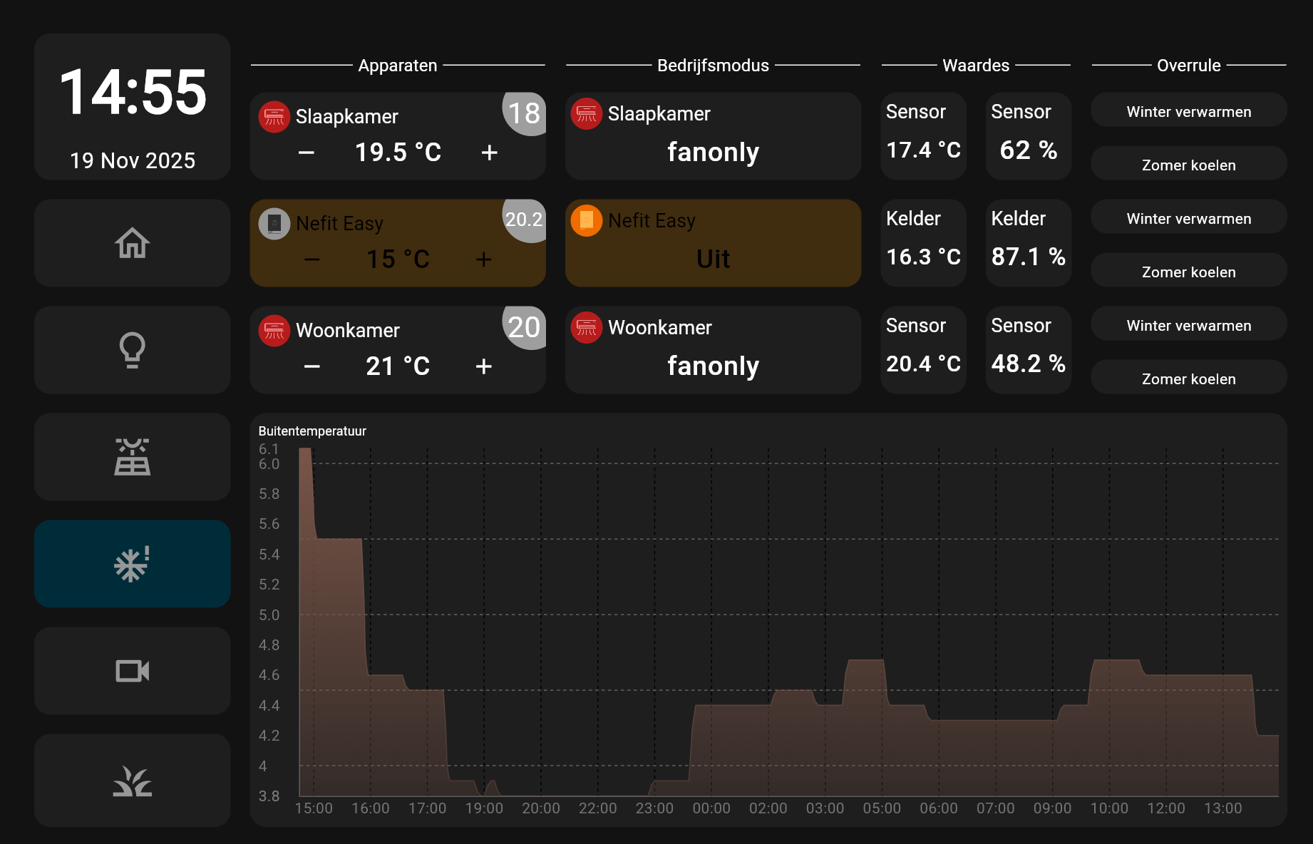The image size is (1313, 844).
Task: Activate Winter verwarmen in the Nefit Easy row
Action: point(1189,217)
